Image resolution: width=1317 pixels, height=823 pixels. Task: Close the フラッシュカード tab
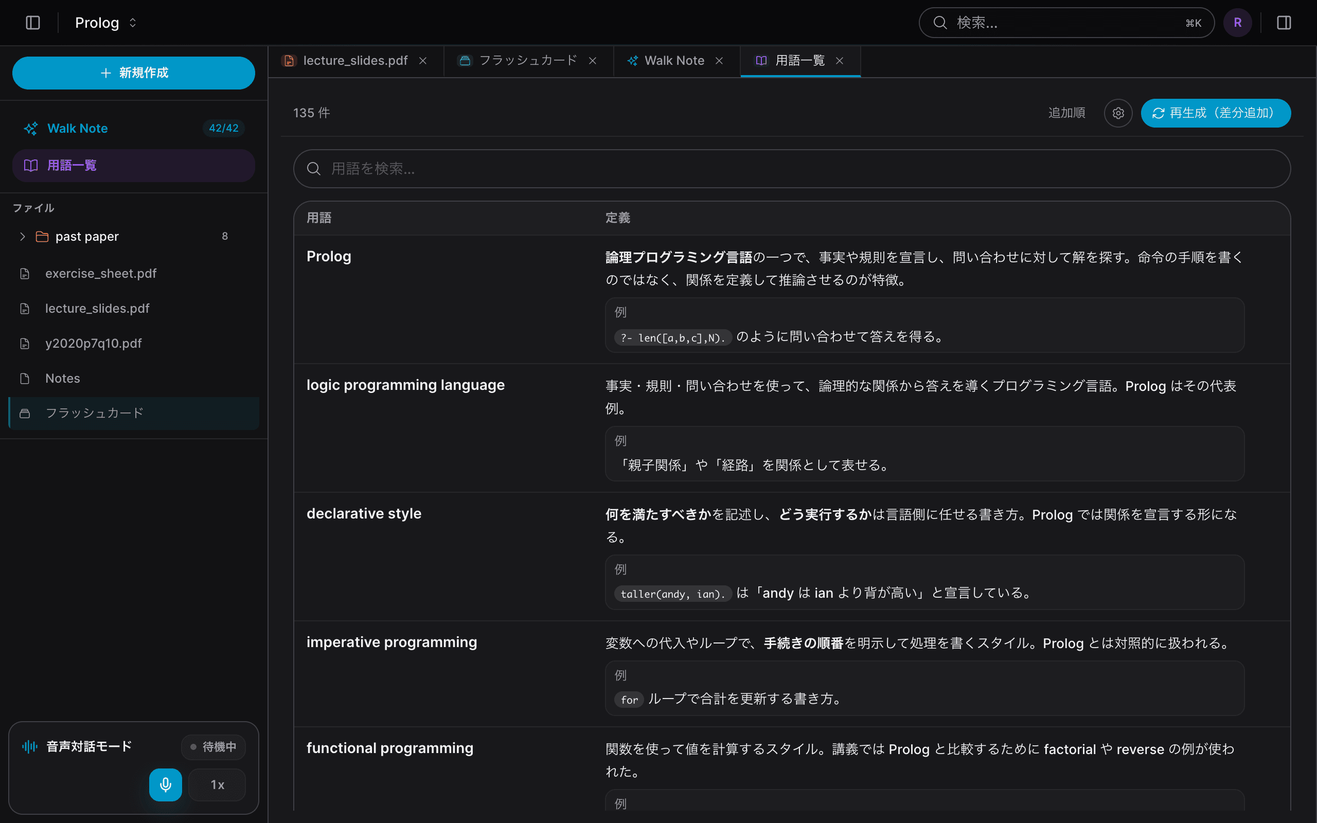(593, 60)
